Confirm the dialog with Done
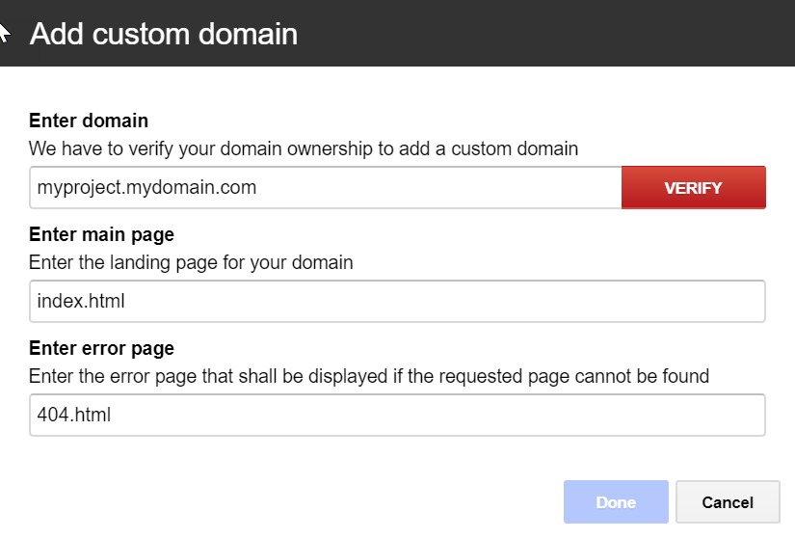This screenshot has height=538, width=795. [x=616, y=502]
